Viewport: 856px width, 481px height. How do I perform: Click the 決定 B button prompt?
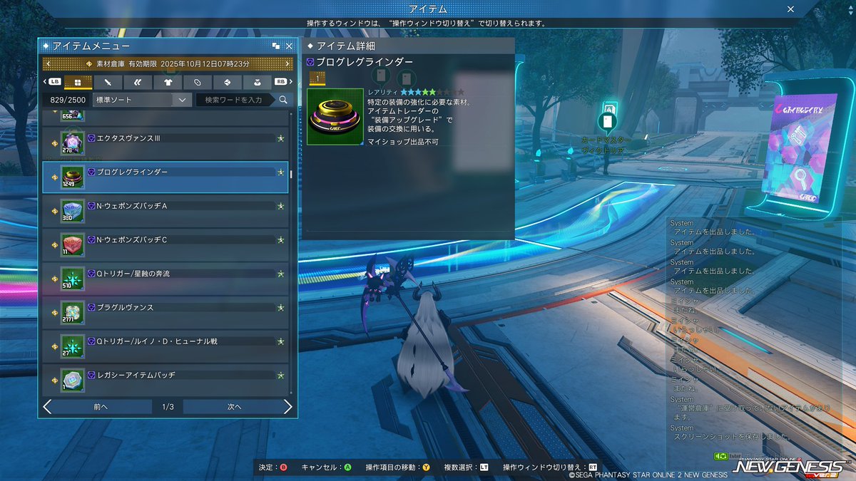pos(272,467)
